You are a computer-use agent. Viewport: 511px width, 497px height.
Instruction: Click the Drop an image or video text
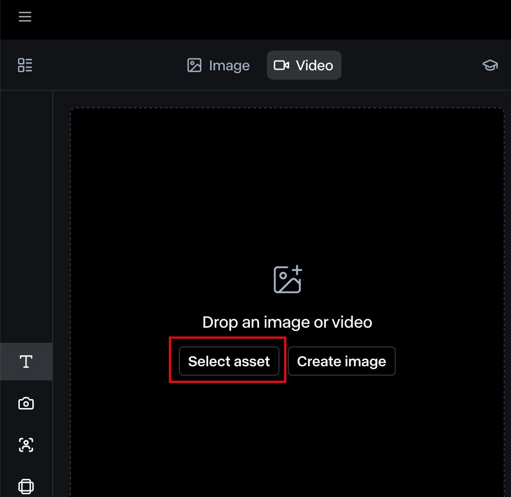point(287,322)
